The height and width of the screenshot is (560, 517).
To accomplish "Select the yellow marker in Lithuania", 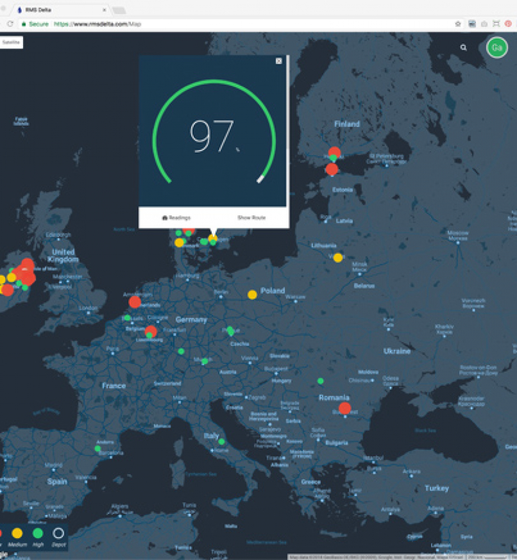I will click(x=338, y=258).
